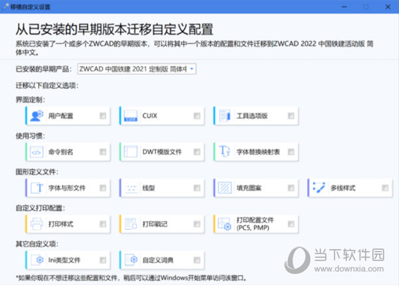
Task: Check the DWT模板文件 checkbox
Action: pyautogui.click(x=197, y=152)
